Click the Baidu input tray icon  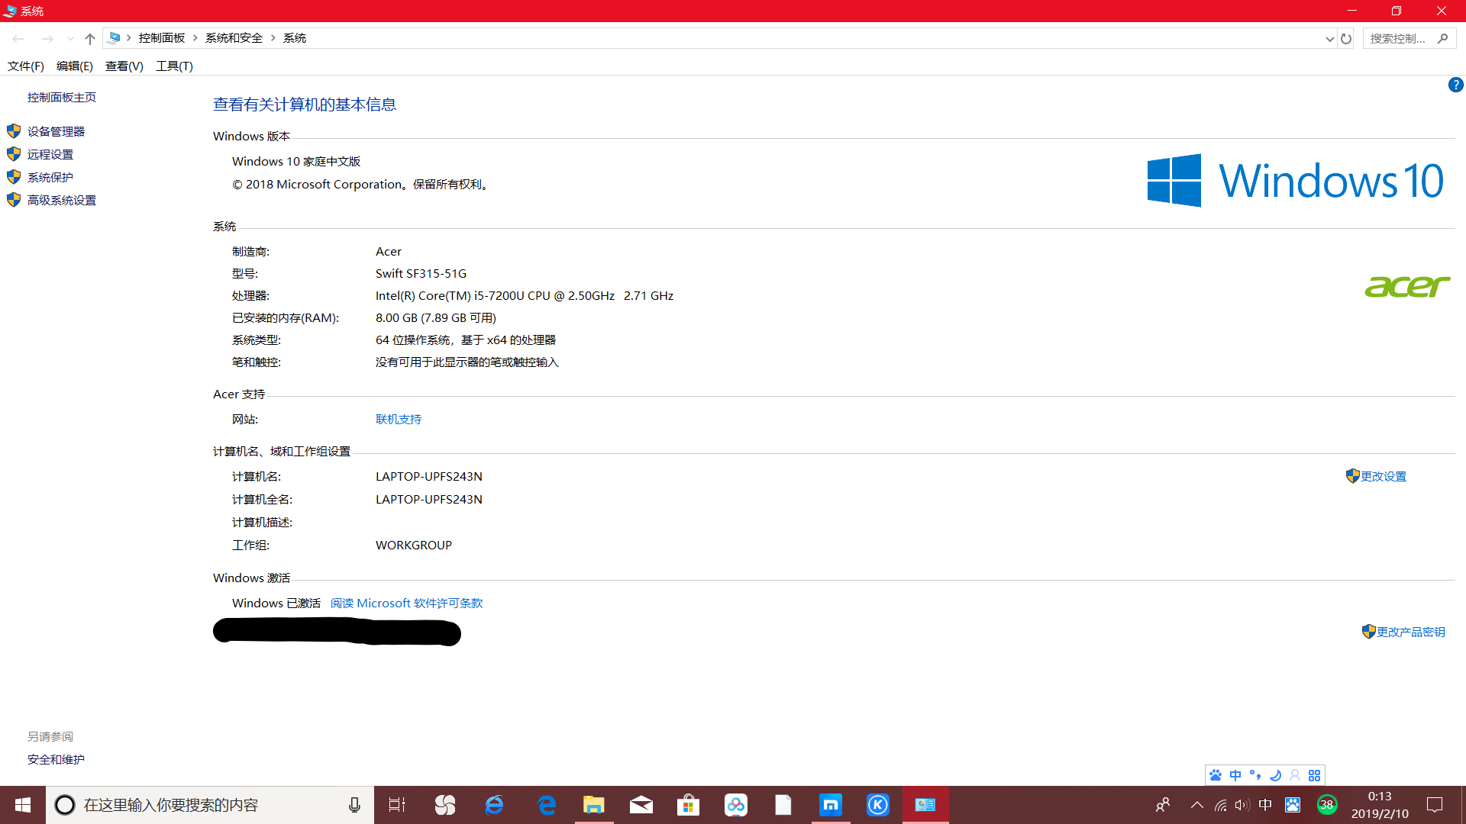(1293, 805)
